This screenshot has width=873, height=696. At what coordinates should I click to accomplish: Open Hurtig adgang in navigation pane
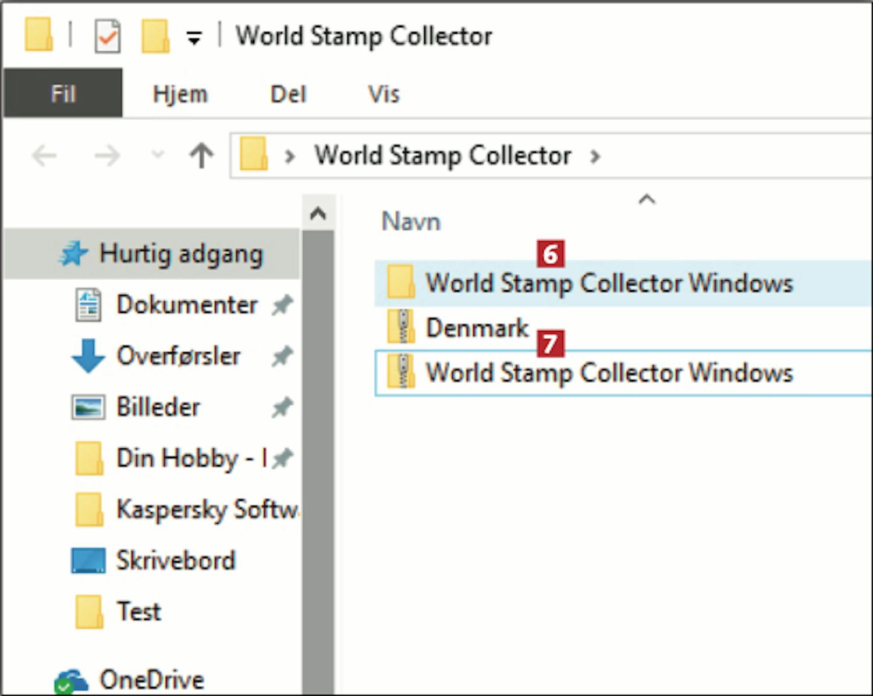pyautogui.click(x=180, y=254)
